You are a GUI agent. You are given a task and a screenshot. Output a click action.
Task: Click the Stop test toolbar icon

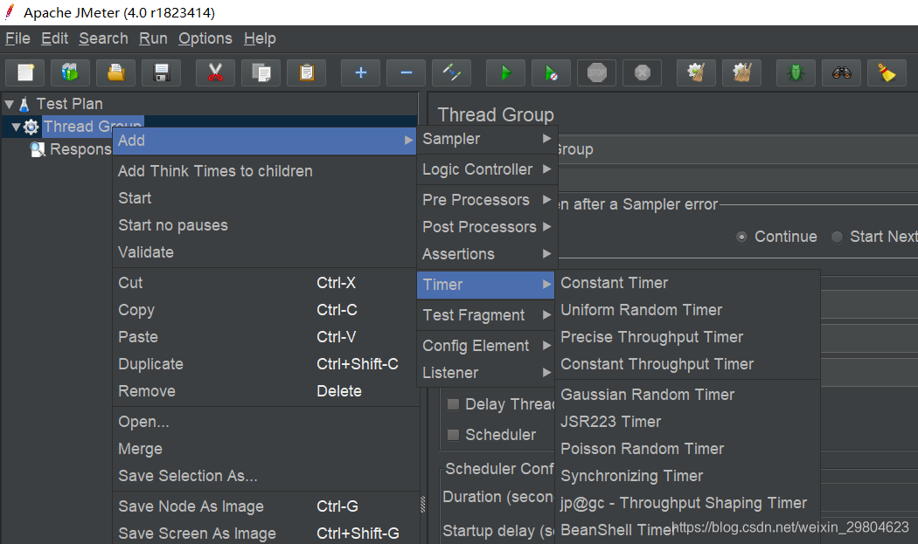click(596, 73)
